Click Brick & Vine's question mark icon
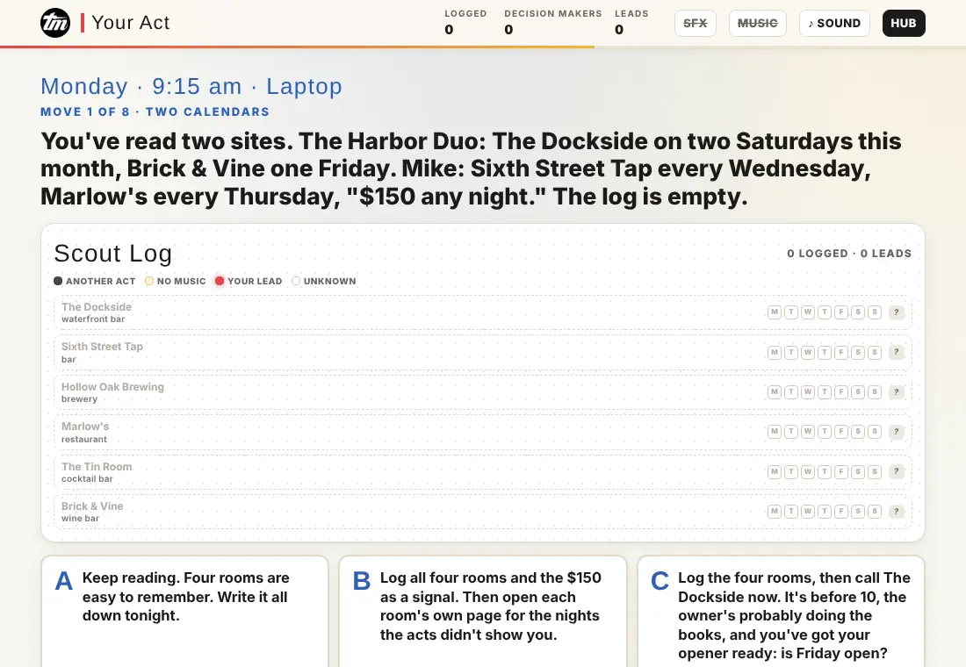The width and height of the screenshot is (966, 667). [x=897, y=511]
